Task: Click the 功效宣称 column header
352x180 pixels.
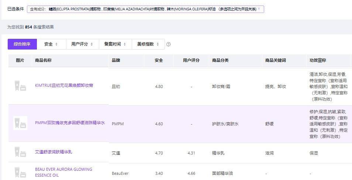Action: tap(318, 60)
